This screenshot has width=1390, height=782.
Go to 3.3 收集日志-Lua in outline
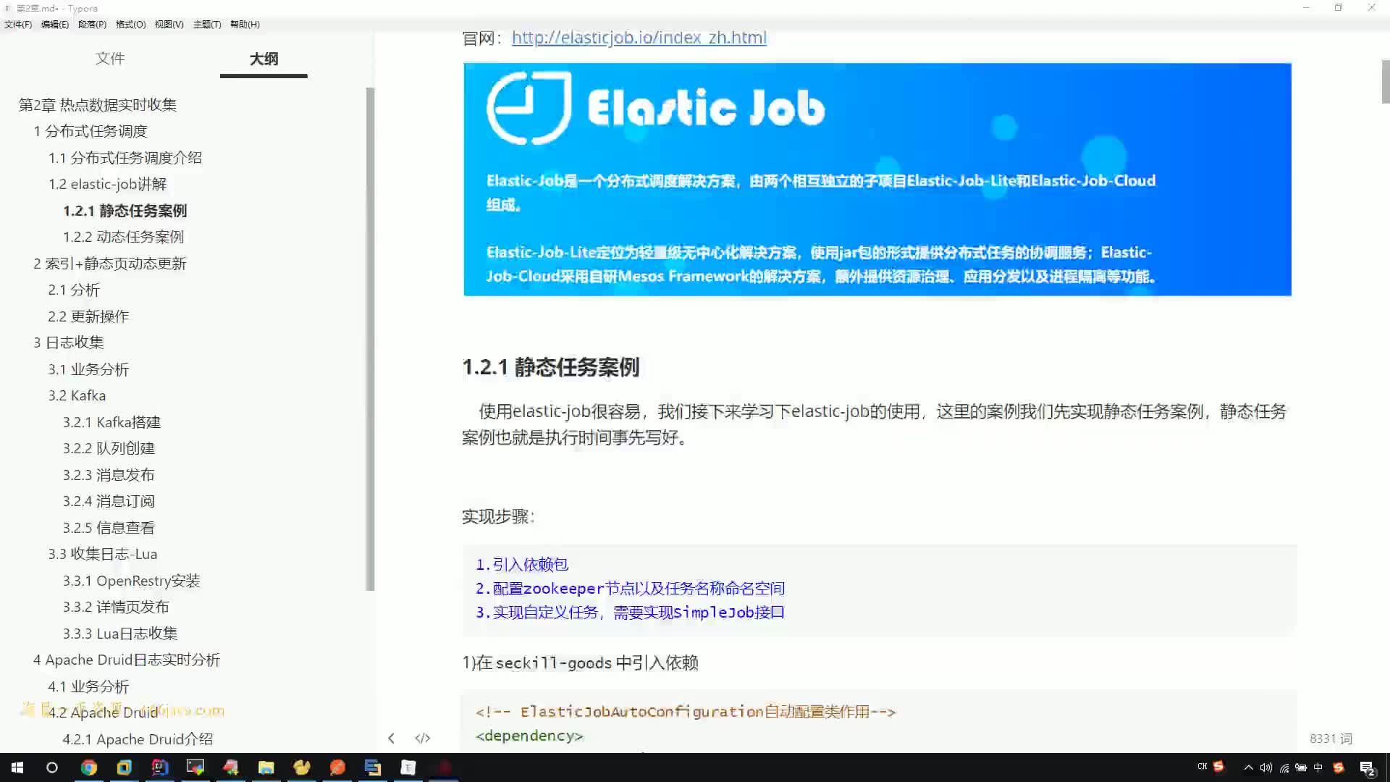click(103, 554)
